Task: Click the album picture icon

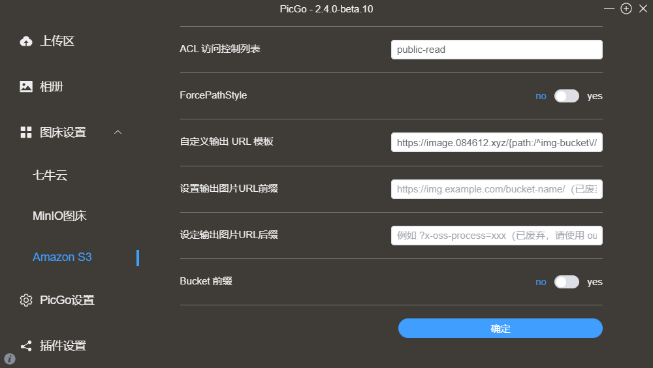Action: click(x=26, y=87)
